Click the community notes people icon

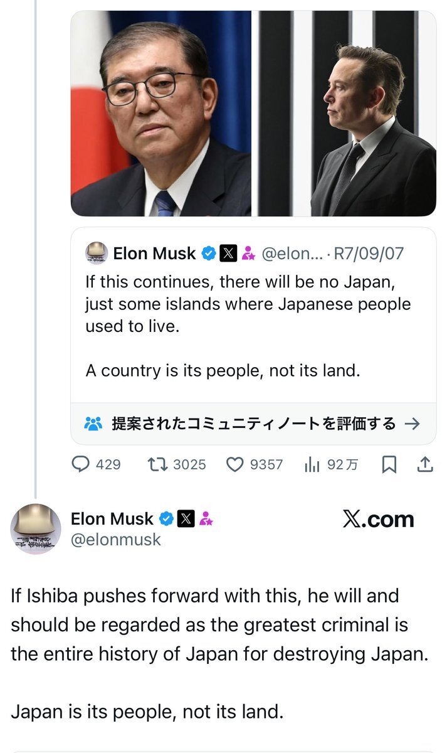(x=93, y=424)
